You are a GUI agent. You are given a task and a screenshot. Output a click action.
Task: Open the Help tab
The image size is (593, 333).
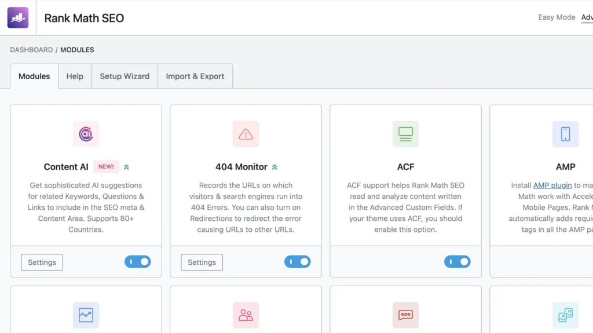(x=75, y=76)
